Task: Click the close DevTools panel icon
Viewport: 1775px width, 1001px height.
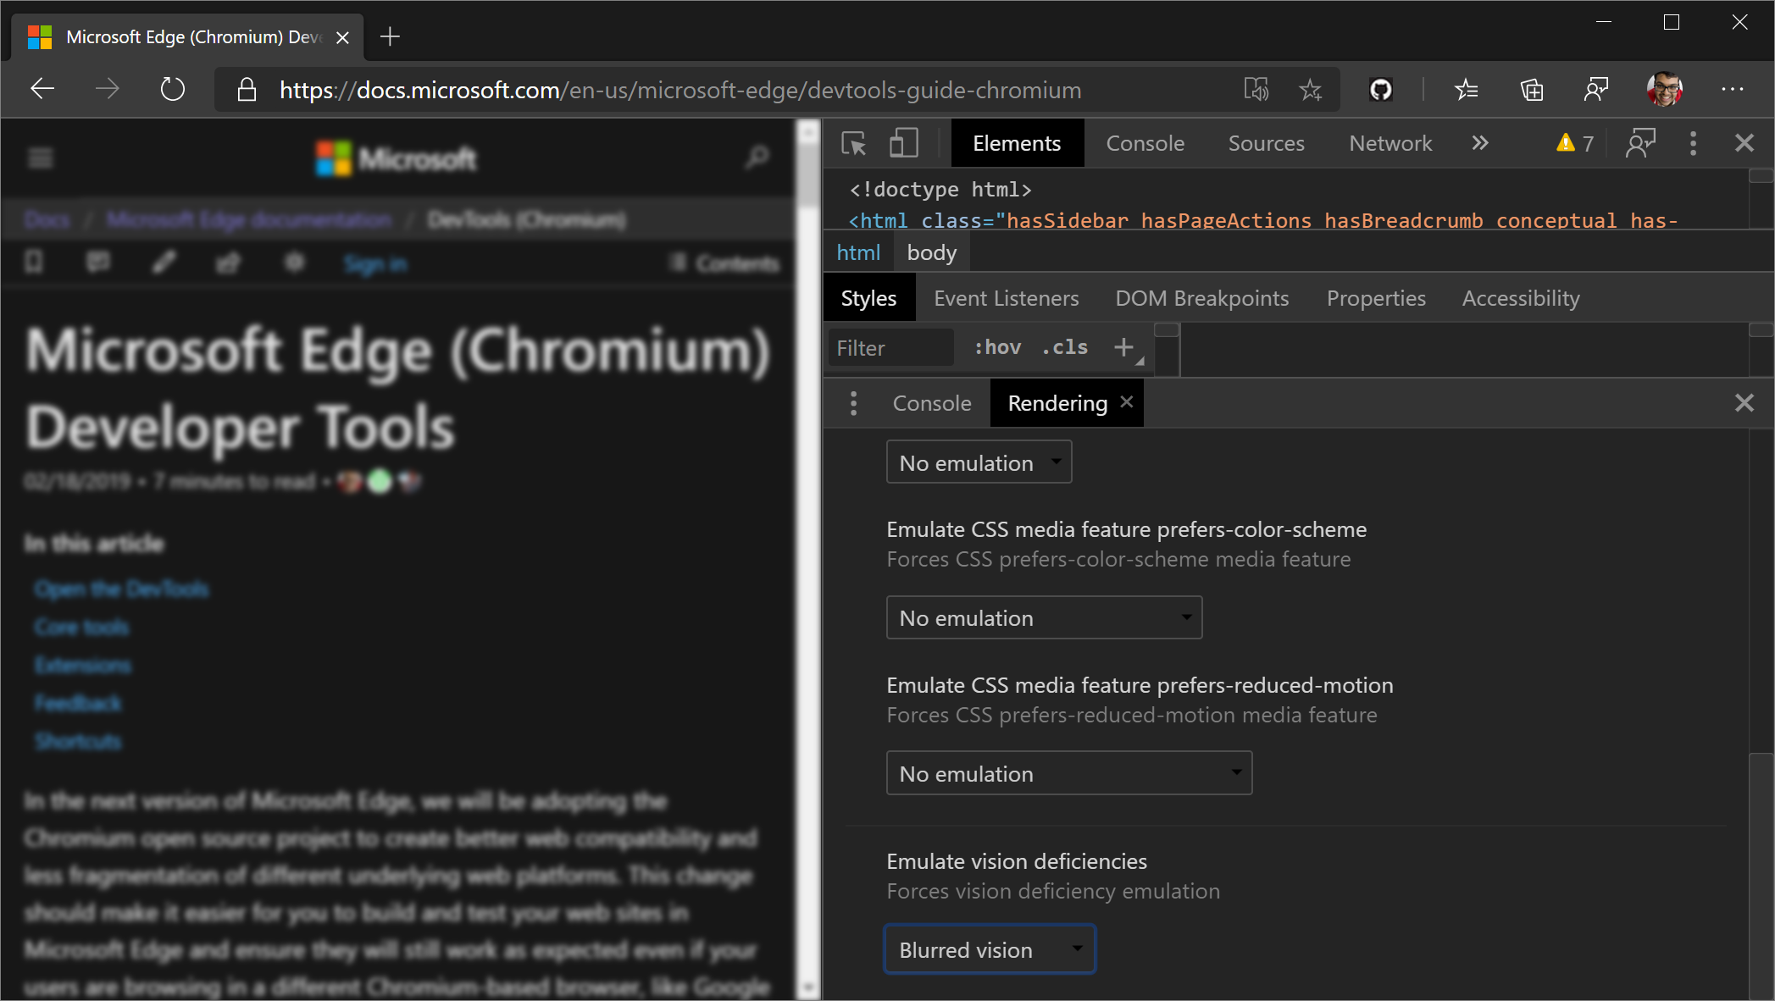Action: (1744, 142)
